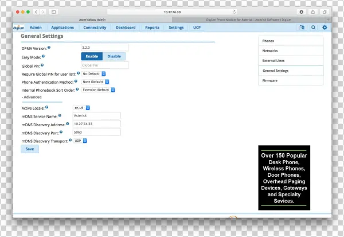
Task: Show help for Internal Phonebook Sort Order
Action: pos(77,90)
